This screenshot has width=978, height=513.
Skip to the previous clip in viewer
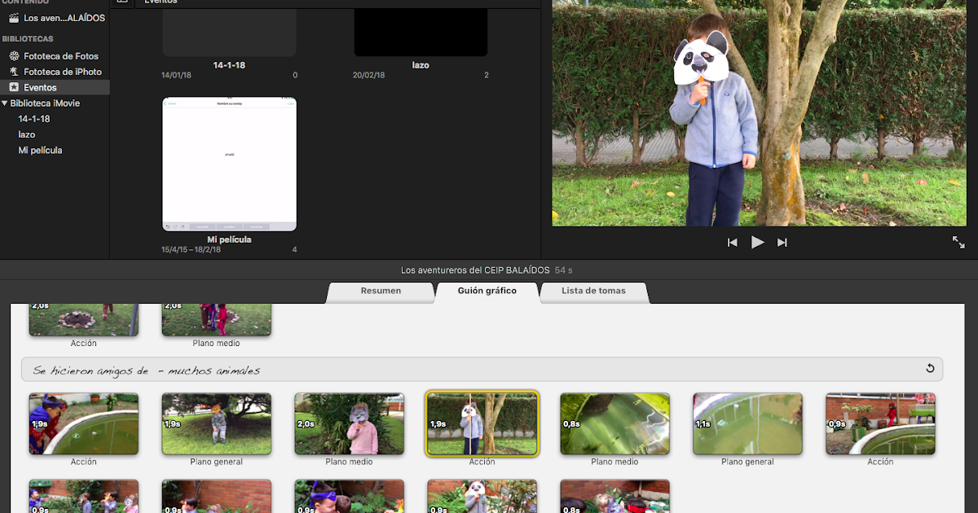pos(732,242)
